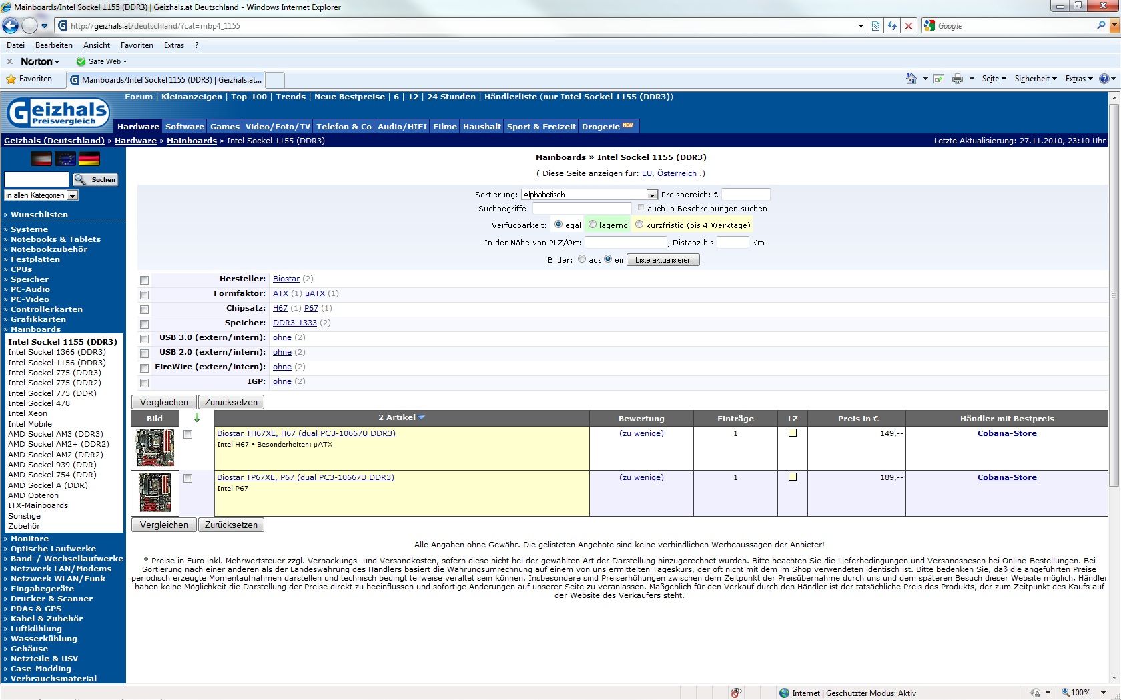Refresh the page with the refresh icon

click(x=892, y=26)
